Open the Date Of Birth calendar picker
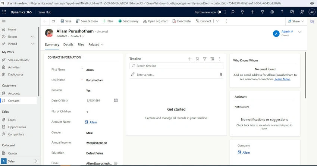The width and height of the screenshot is (317, 166). (x=116, y=100)
